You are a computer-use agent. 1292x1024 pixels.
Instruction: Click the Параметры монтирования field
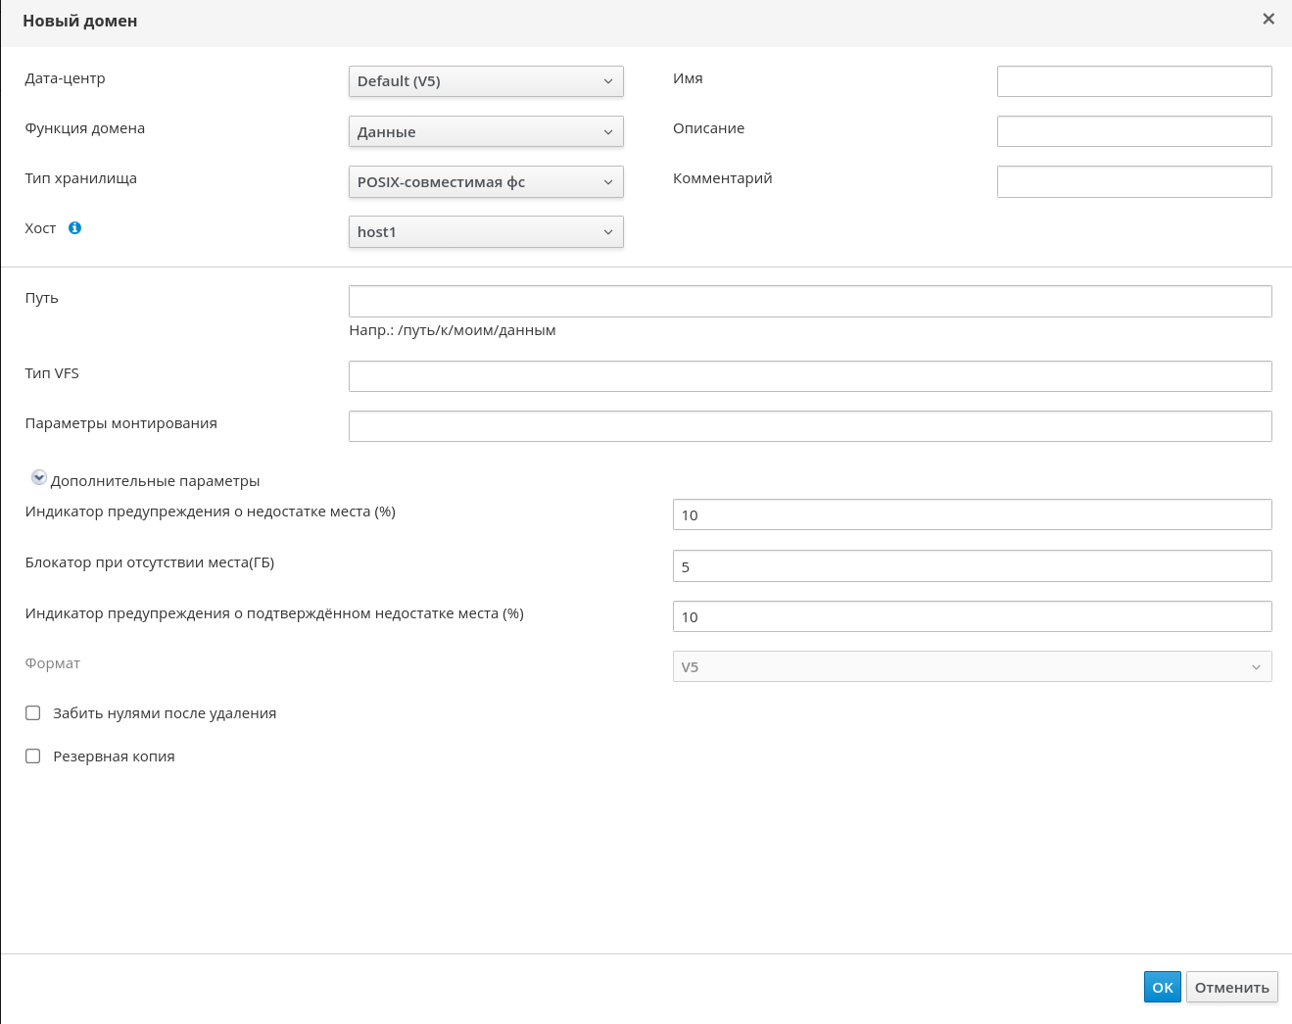pos(810,426)
